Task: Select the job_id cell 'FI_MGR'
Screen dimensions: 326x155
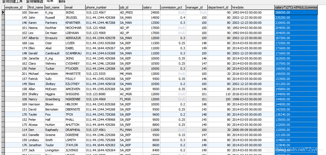Action: (131, 99)
